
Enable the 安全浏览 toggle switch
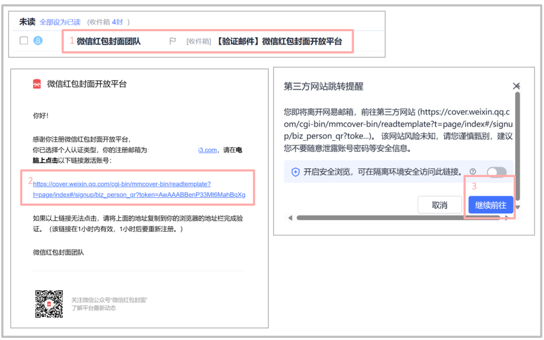click(497, 172)
